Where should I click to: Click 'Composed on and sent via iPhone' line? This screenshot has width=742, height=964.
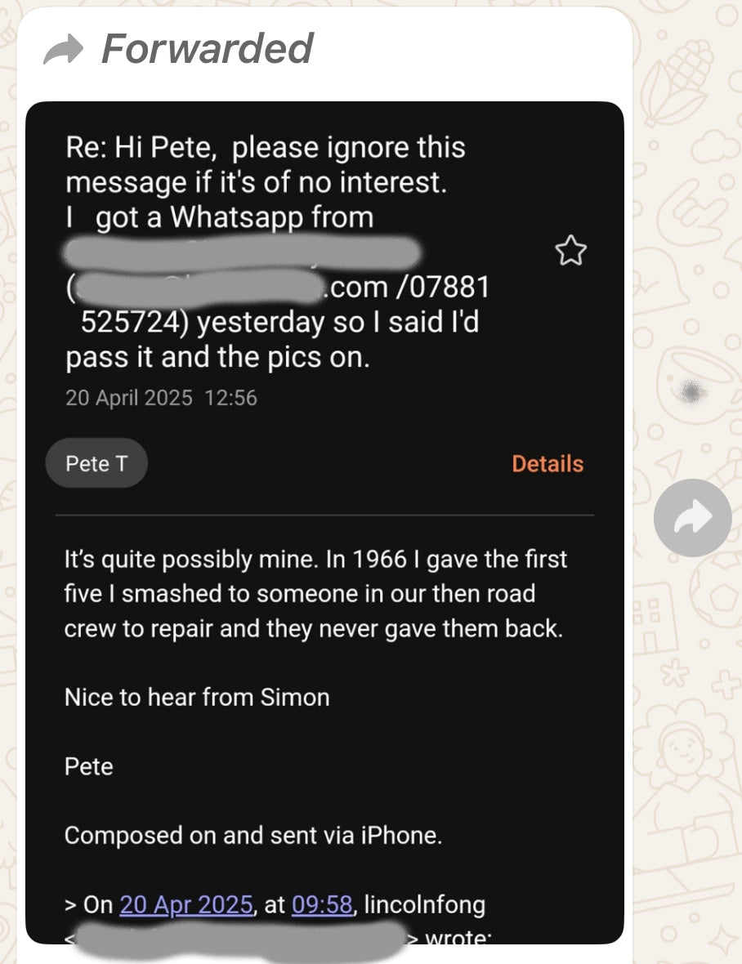click(253, 836)
